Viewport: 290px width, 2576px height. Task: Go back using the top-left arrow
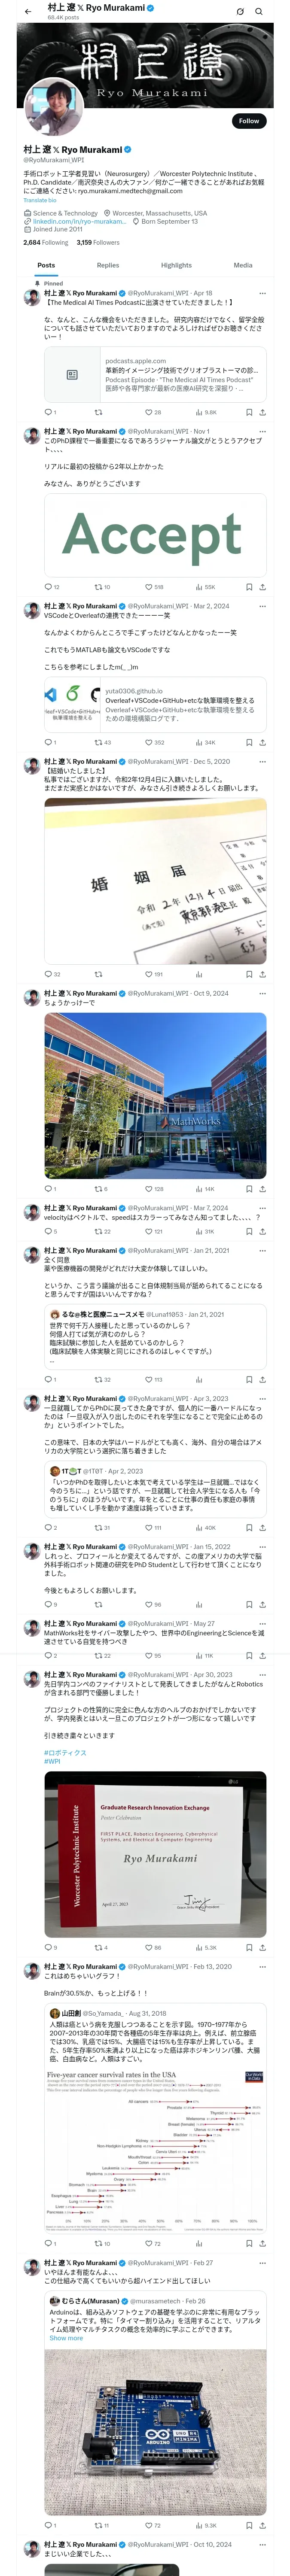click(x=28, y=11)
